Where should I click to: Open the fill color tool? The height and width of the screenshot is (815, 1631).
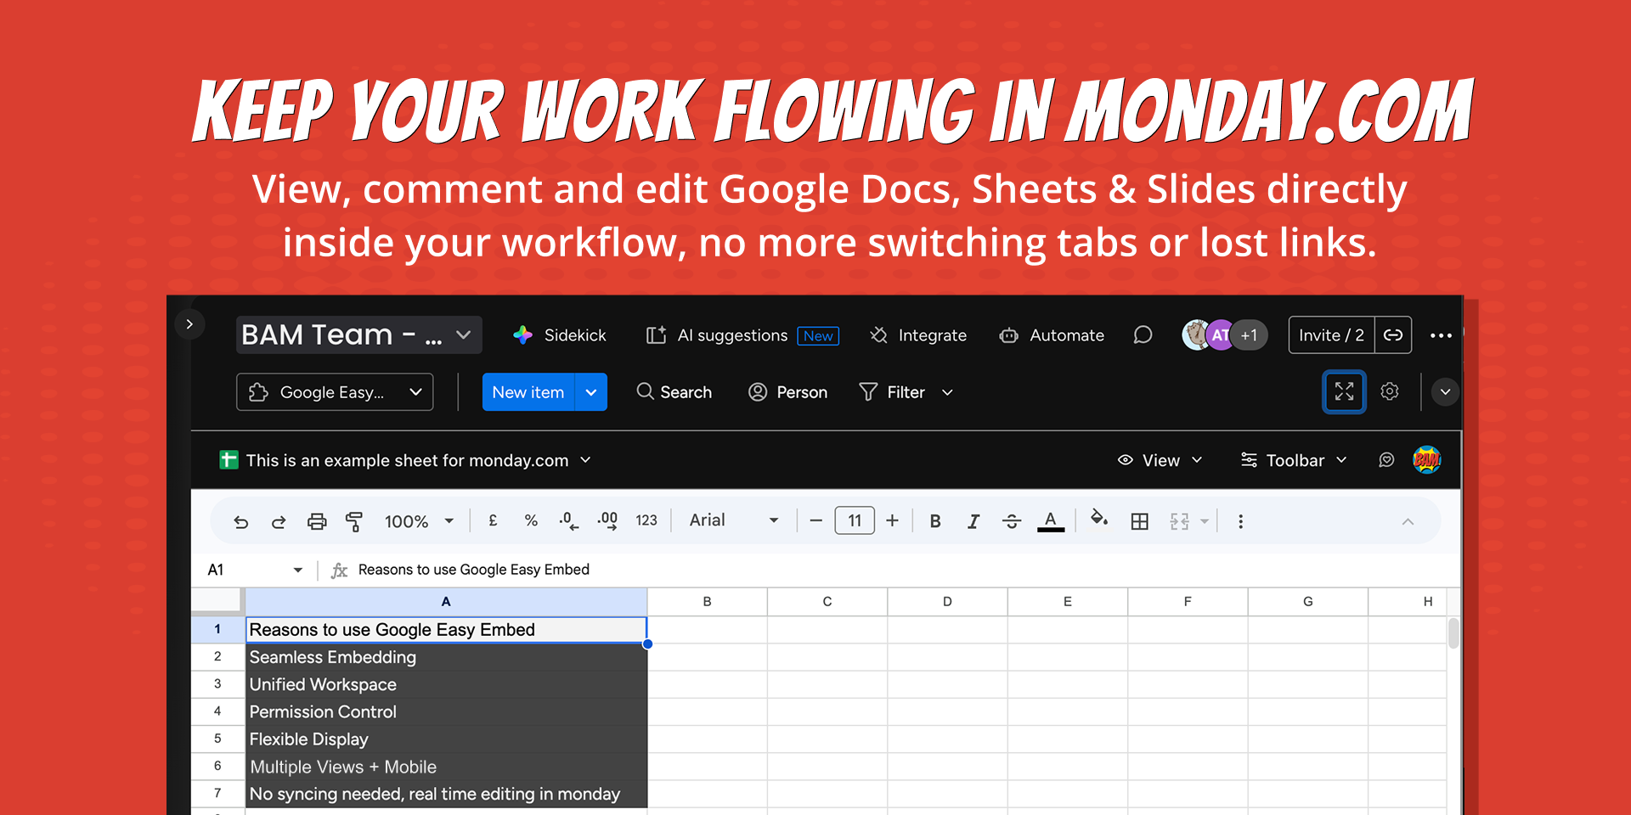(x=1099, y=520)
